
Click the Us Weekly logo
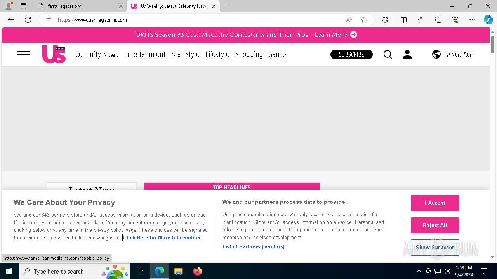pyautogui.click(x=54, y=54)
